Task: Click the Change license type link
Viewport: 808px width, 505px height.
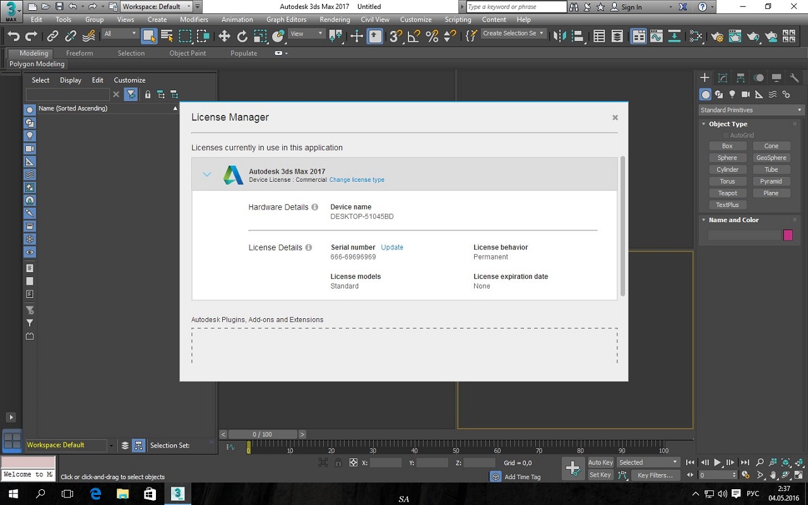Action: click(x=357, y=180)
